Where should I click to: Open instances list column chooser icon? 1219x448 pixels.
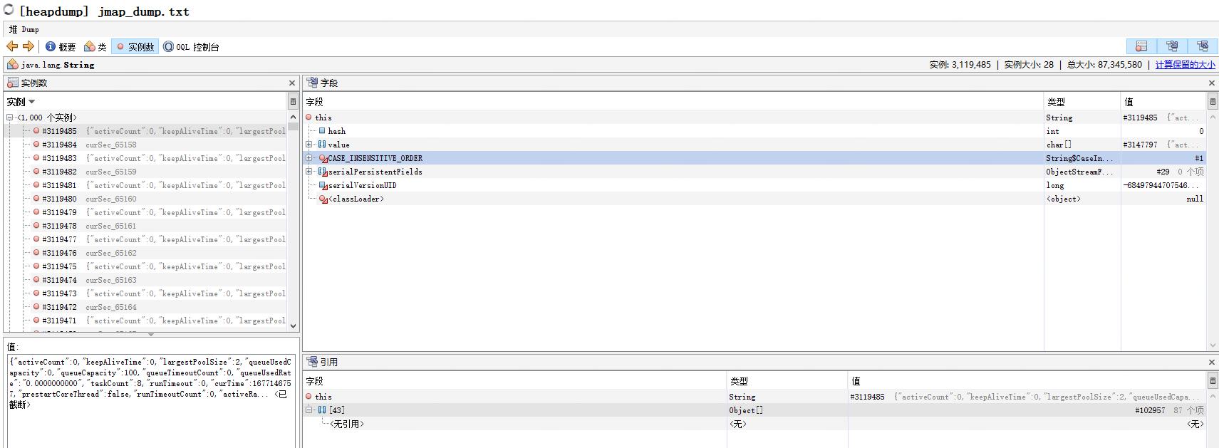(x=292, y=101)
